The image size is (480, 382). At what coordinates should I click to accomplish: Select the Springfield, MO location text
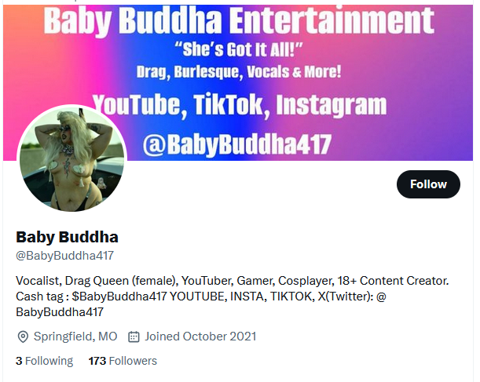pyautogui.click(x=75, y=337)
